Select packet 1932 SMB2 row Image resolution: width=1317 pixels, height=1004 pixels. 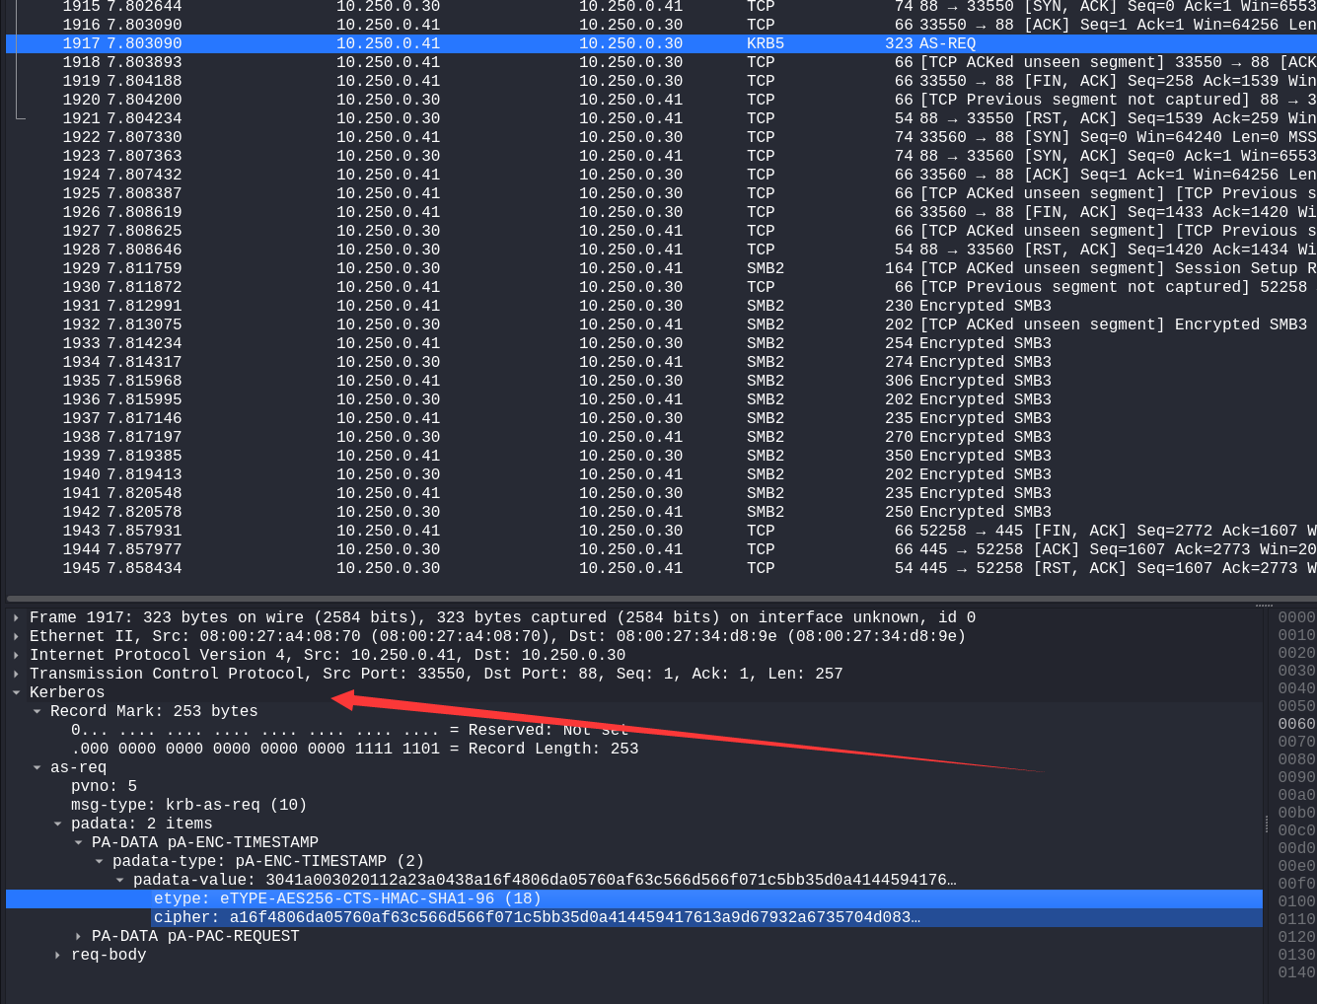[x=661, y=324]
